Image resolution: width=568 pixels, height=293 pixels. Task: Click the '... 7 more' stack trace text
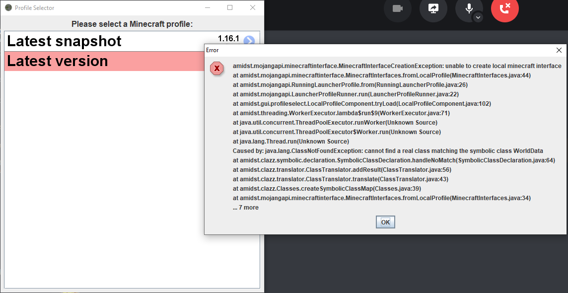click(x=245, y=207)
